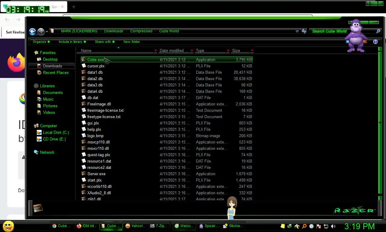Click the magnifier icon in search box
The height and width of the screenshot is (232, 386).
pyautogui.click(x=378, y=31)
